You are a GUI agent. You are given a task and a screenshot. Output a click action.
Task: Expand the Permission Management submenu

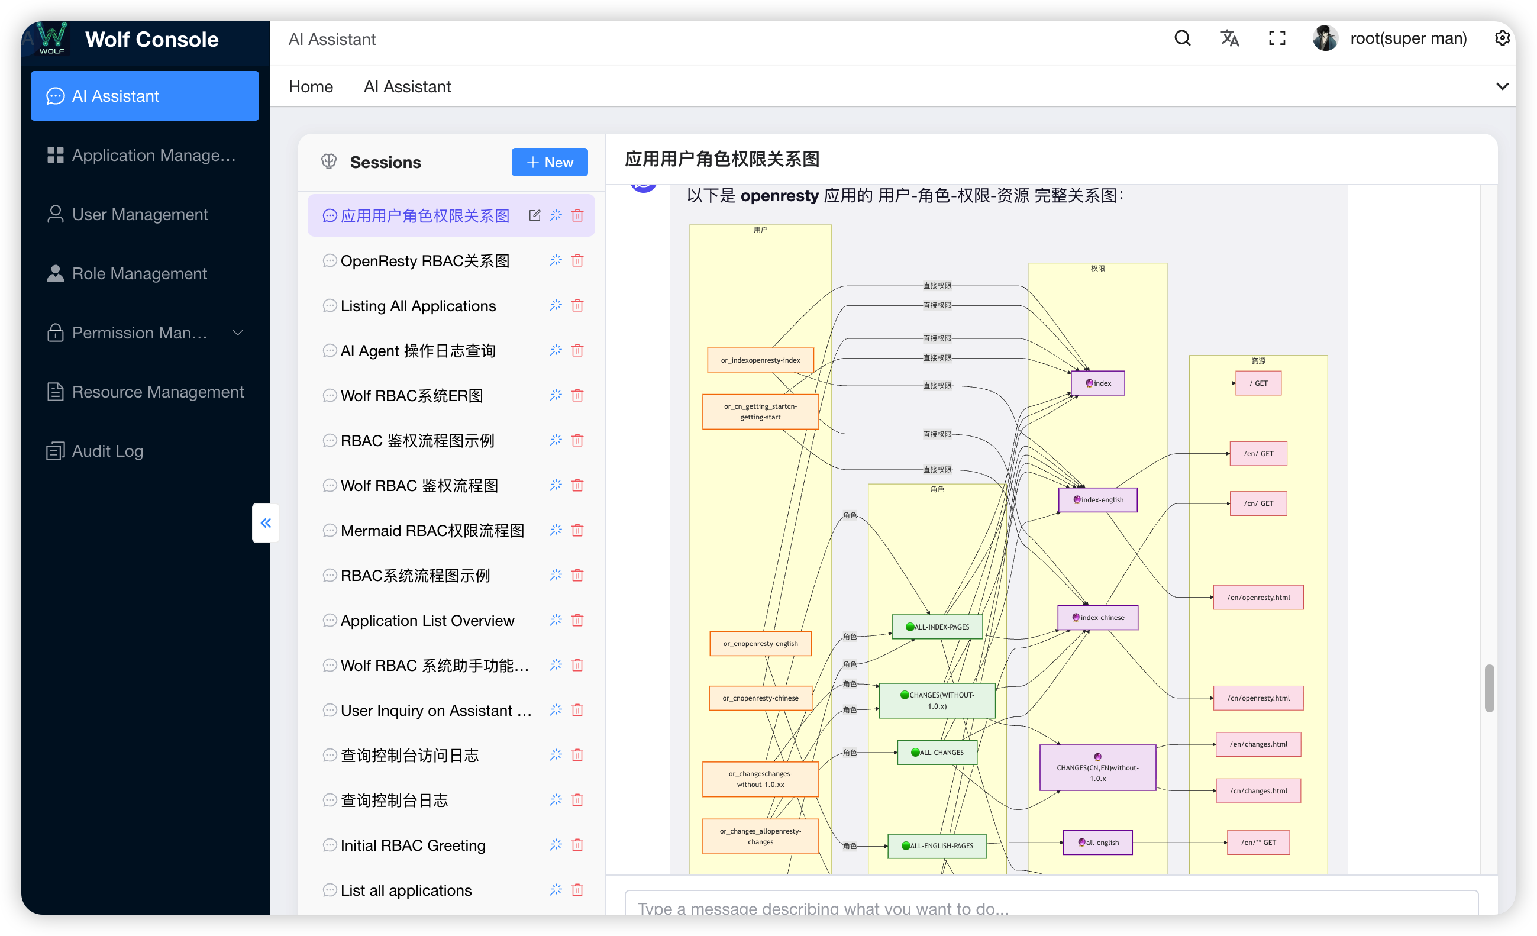coord(238,333)
